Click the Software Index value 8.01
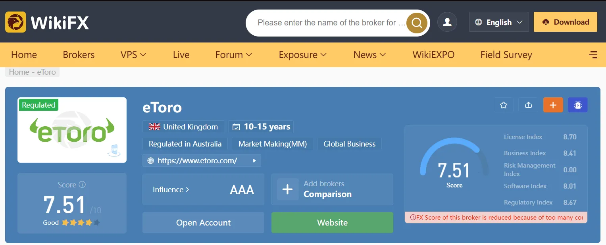This screenshot has width=606, height=245. pyautogui.click(x=570, y=186)
